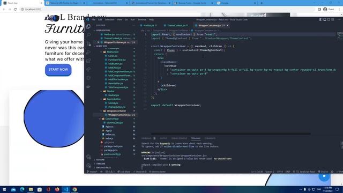Click the no-unused-vars link in terminal
The image size is (343, 193).
point(222,159)
